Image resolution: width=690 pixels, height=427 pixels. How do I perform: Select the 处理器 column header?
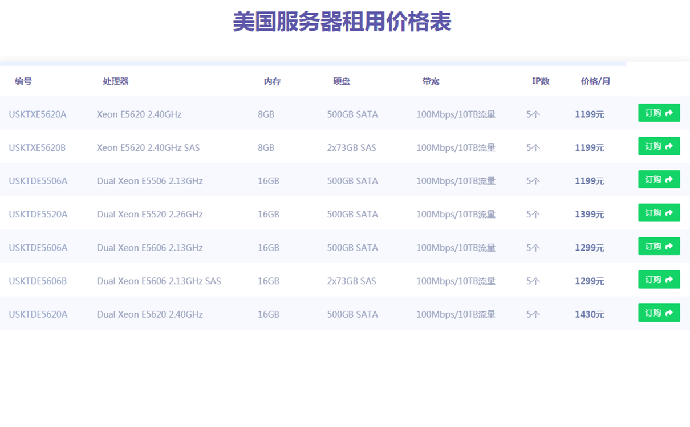tap(116, 81)
